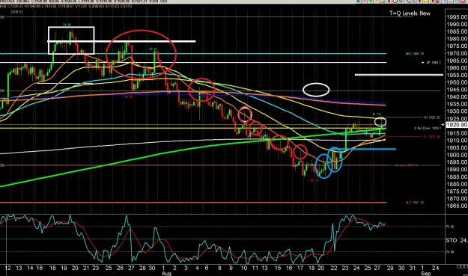Click the 1910.00 price axis label
Image resolution: width=468 pixels, height=276 pixels.
[x=457, y=141]
